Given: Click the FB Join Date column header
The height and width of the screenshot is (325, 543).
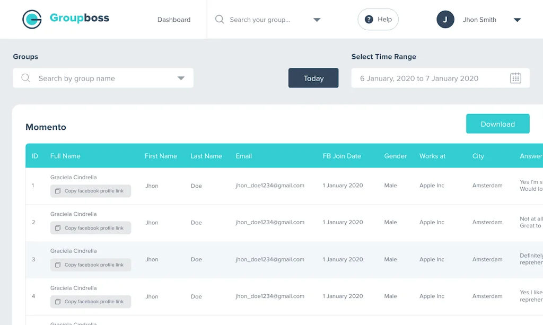Looking at the screenshot, I should pyautogui.click(x=341, y=156).
